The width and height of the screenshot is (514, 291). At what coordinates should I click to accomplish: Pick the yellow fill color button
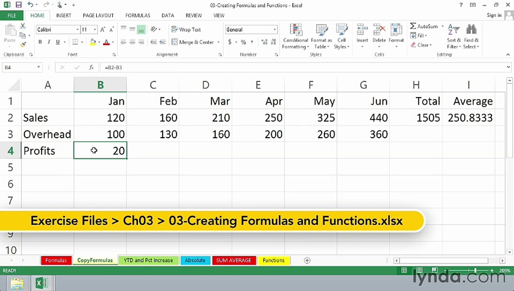click(x=93, y=42)
